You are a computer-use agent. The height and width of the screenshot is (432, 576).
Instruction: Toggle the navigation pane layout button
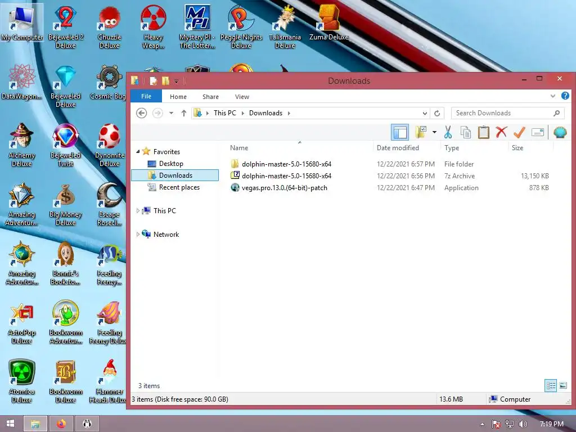coord(400,132)
